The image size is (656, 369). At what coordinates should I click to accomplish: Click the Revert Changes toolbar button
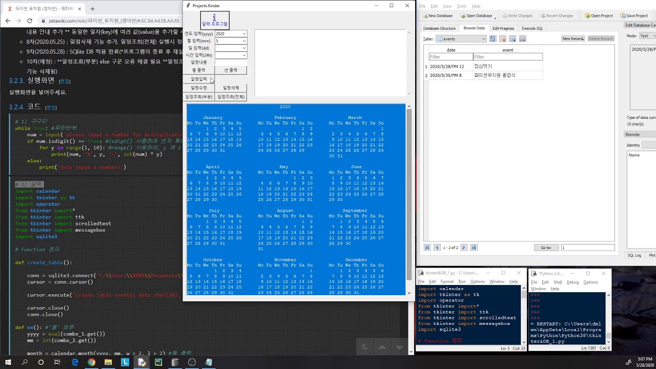[556, 16]
